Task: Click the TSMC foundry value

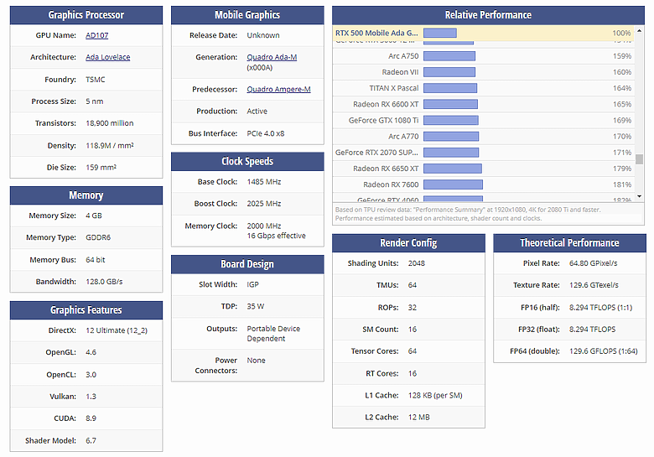Action: [95, 79]
